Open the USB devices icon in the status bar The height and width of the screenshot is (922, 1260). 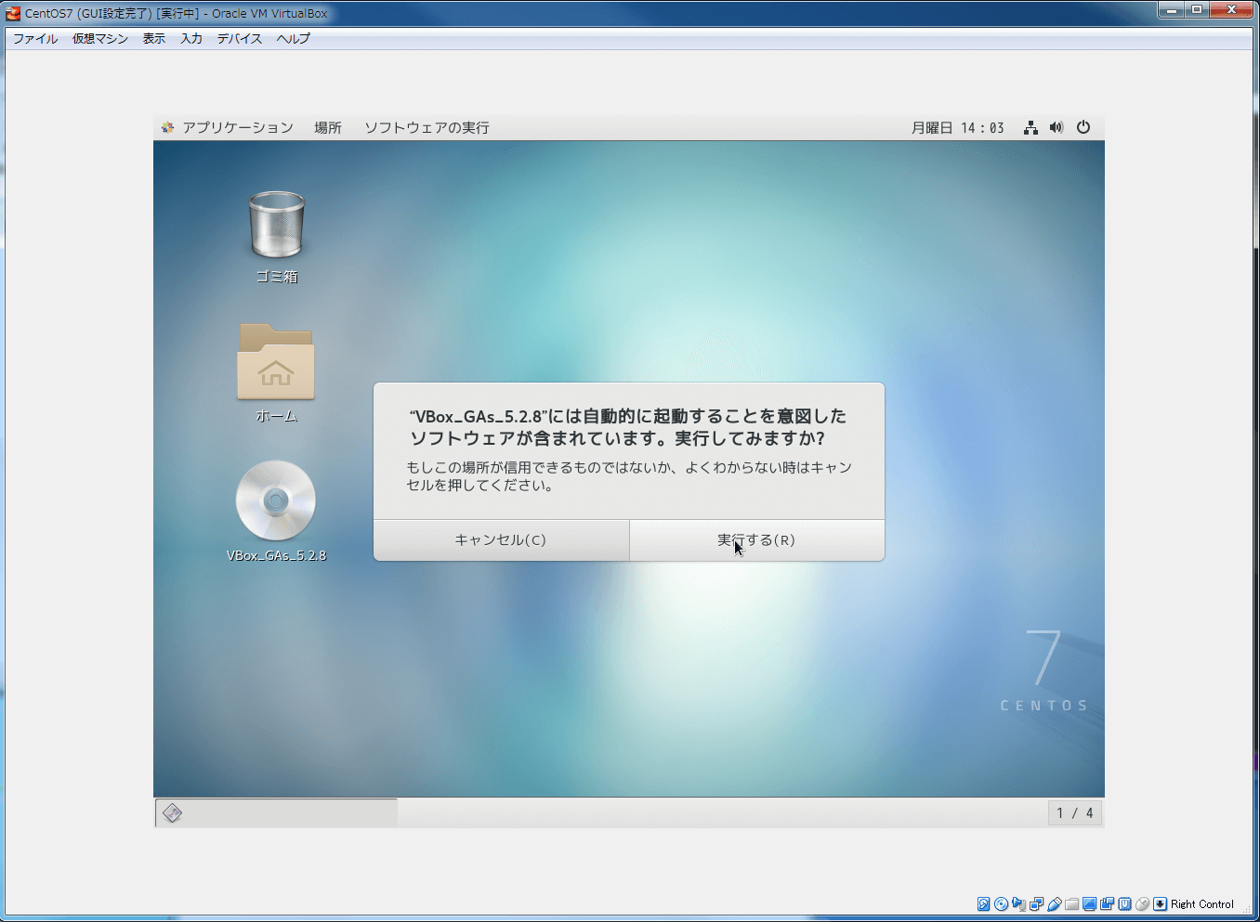(1055, 903)
